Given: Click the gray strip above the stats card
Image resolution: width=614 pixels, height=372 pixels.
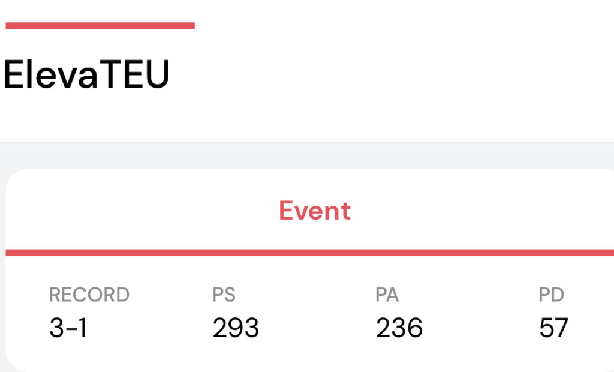Looking at the screenshot, I should pos(307,156).
